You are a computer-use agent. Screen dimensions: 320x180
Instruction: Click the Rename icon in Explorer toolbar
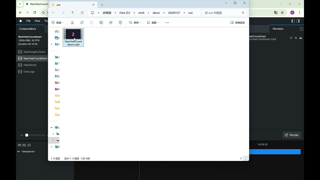(x=101, y=22)
